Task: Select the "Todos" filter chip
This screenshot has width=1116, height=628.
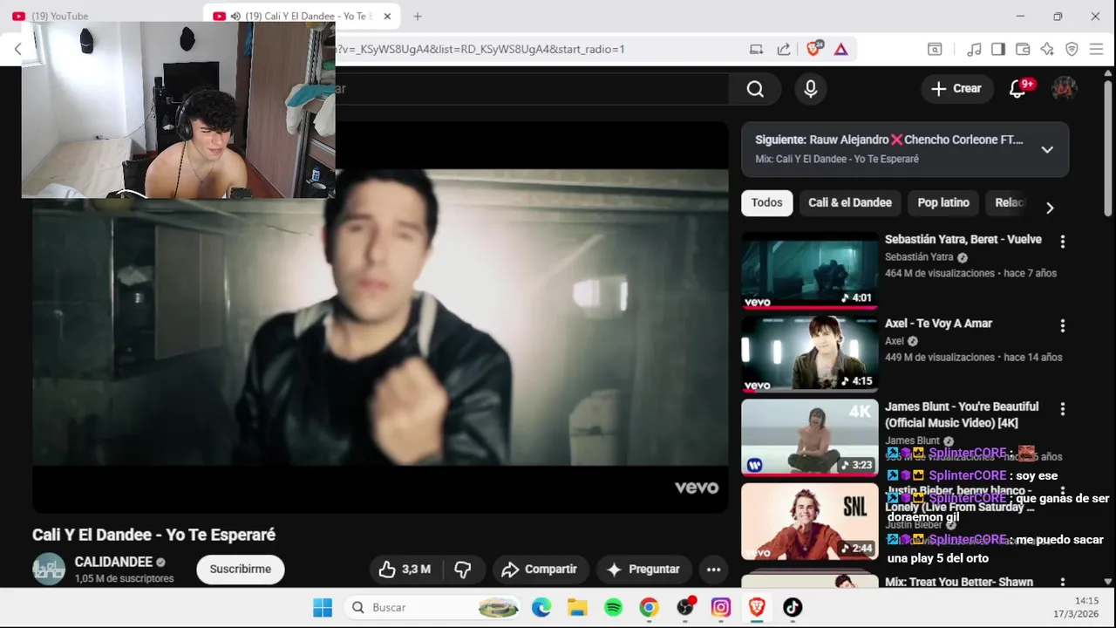Action: [x=767, y=202]
